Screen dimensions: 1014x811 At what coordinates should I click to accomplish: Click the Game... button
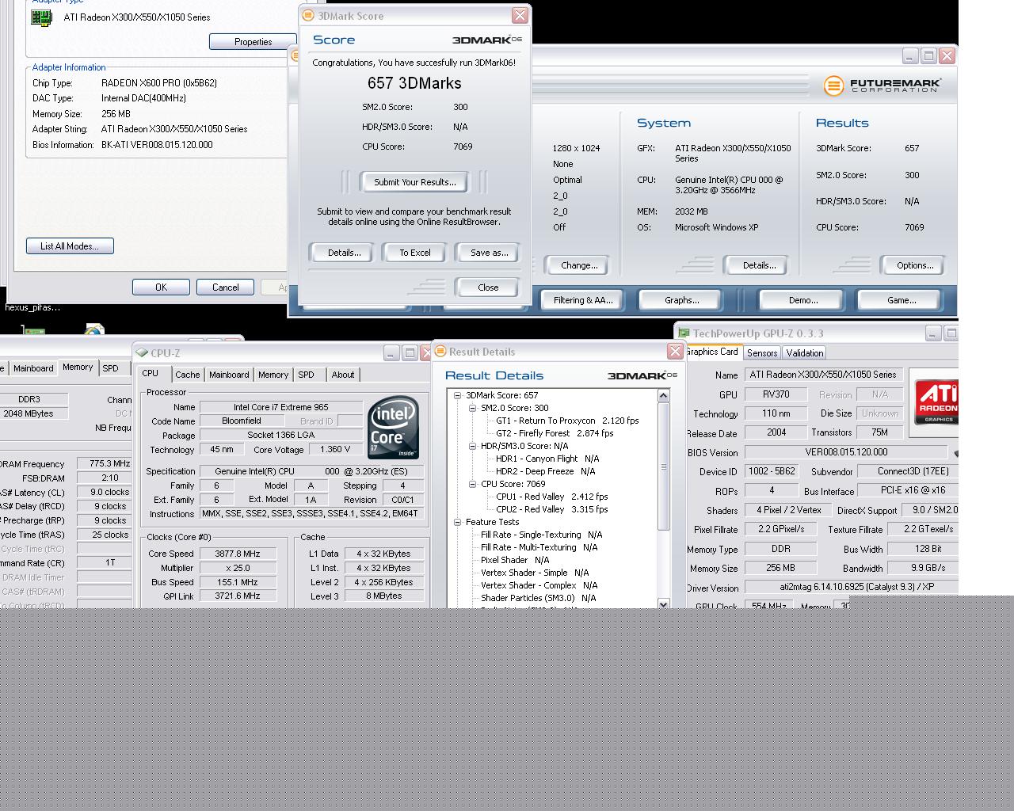(x=902, y=300)
